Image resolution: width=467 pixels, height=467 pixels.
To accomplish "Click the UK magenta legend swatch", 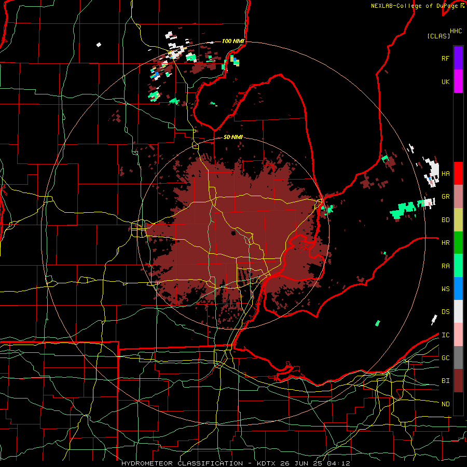I will tap(458, 81).
